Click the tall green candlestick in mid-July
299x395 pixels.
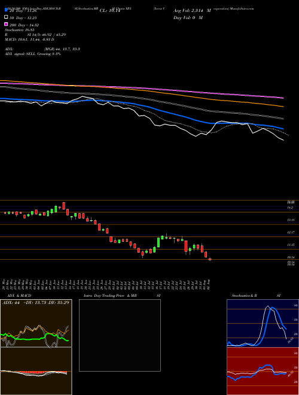(158, 242)
